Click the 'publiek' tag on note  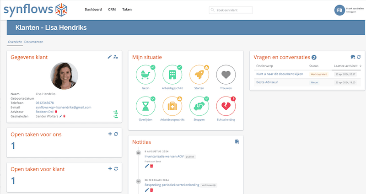(x=190, y=157)
